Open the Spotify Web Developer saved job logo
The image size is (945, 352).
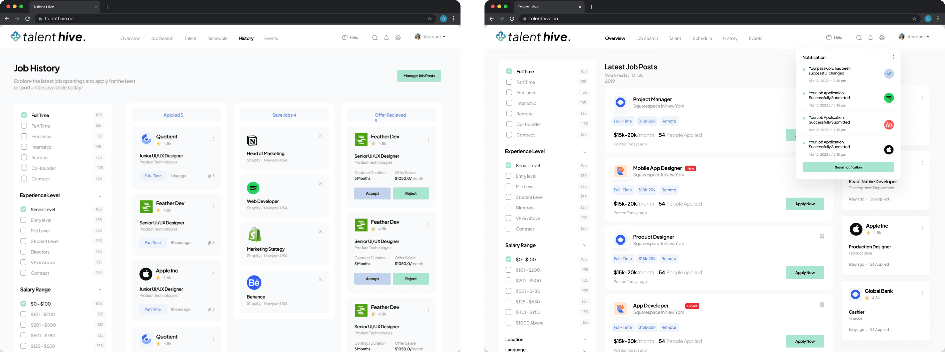[x=253, y=188]
